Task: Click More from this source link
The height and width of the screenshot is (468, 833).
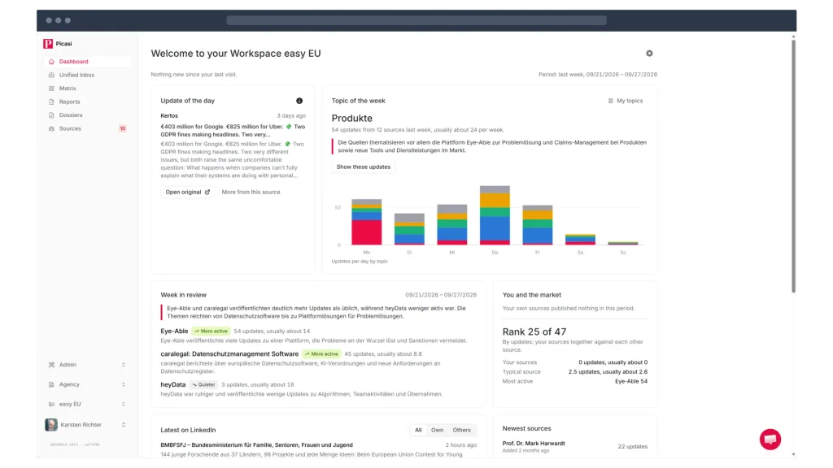Action: 251,192
